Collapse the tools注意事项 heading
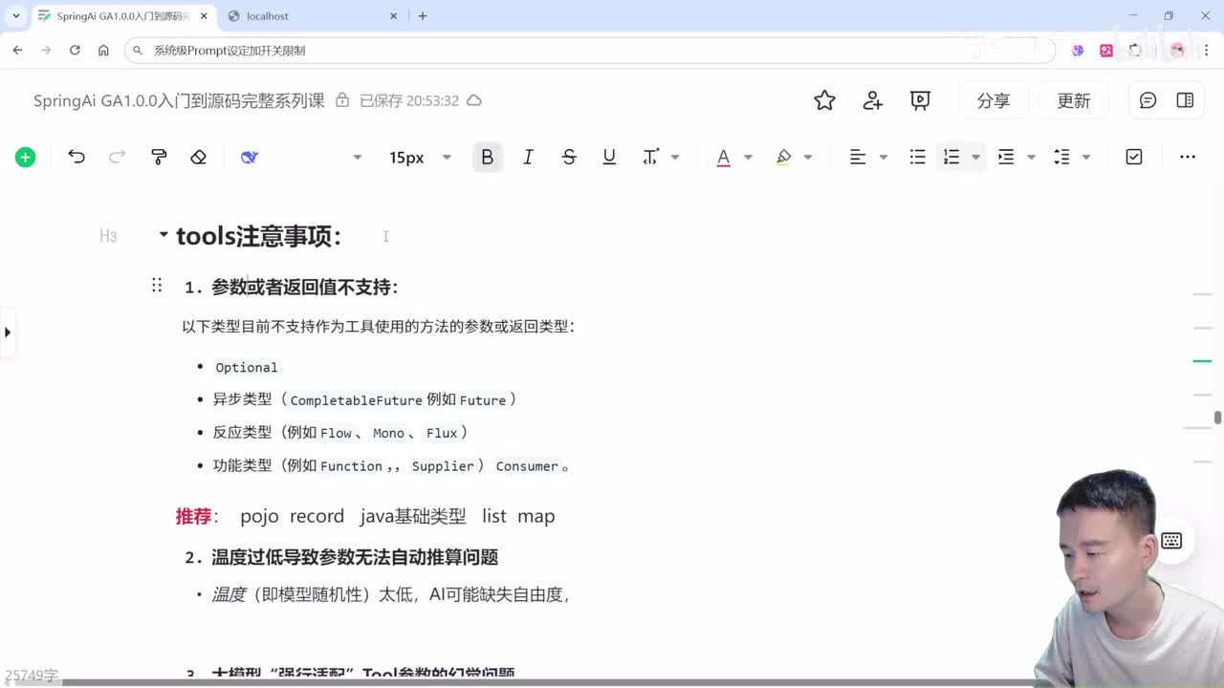Screen dimensions: 1224x688 164,235
